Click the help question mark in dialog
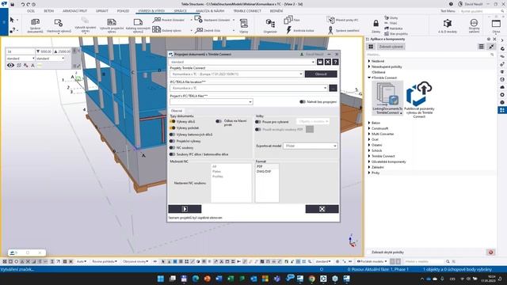Image resolution: width=507 pixels, height=285 pixels. coord(335,62)
